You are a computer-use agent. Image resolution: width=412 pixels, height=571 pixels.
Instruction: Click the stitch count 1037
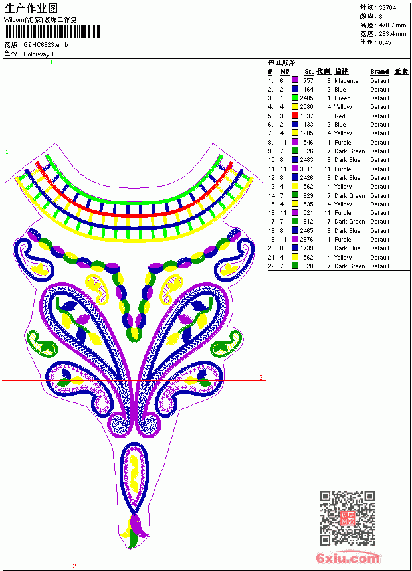306,116
